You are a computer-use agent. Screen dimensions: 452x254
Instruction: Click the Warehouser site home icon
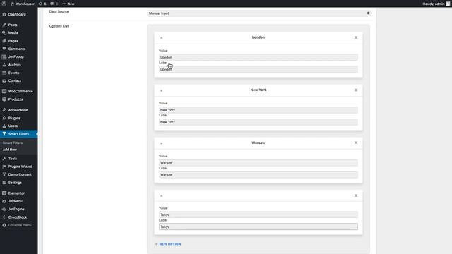pyautogui.click(x=12, y=4)
